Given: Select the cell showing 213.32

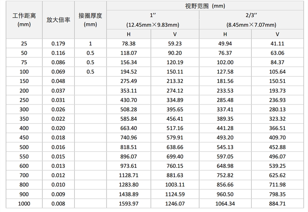Looking at the screenshot, I should (174, 81).
